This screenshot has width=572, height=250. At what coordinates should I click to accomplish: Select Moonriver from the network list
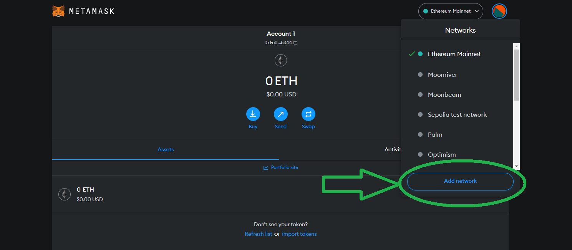(442, 75)
